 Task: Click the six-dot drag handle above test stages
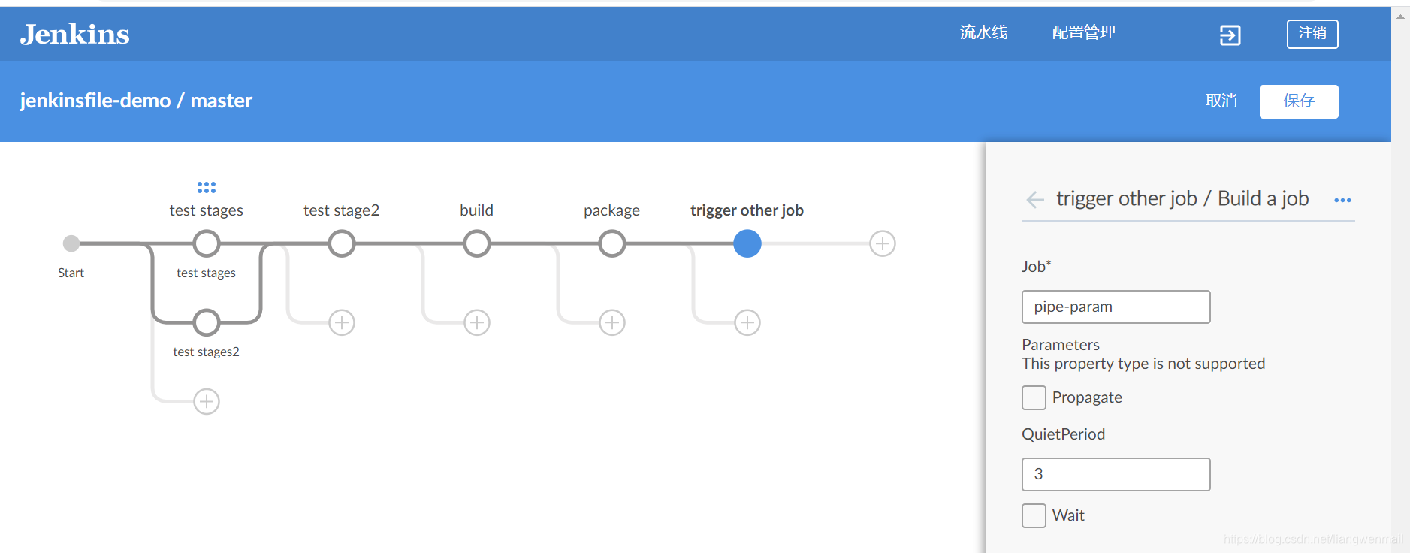[x=207, y=187]
